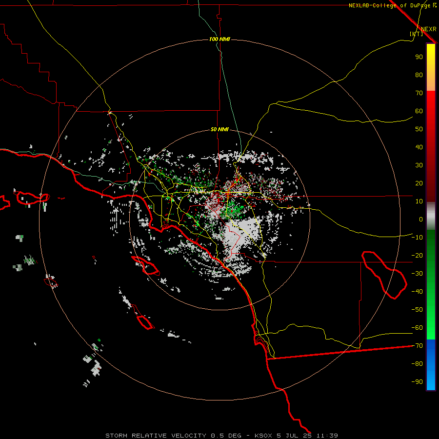Click the positive 60 scale value

click(x=419, y=111)
